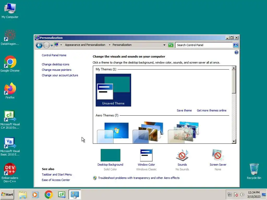The image size is (267, 200).
Task: Click the shield icon beside Troubleshoot link
Action: point(95,178)
